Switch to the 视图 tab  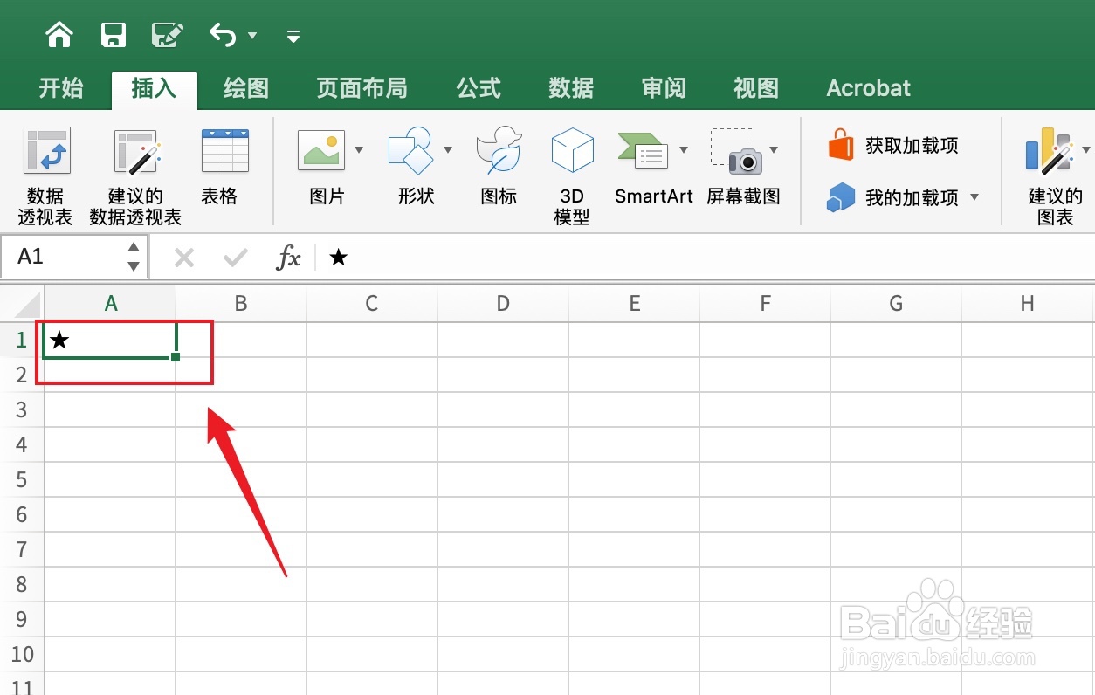pos(756,88)
